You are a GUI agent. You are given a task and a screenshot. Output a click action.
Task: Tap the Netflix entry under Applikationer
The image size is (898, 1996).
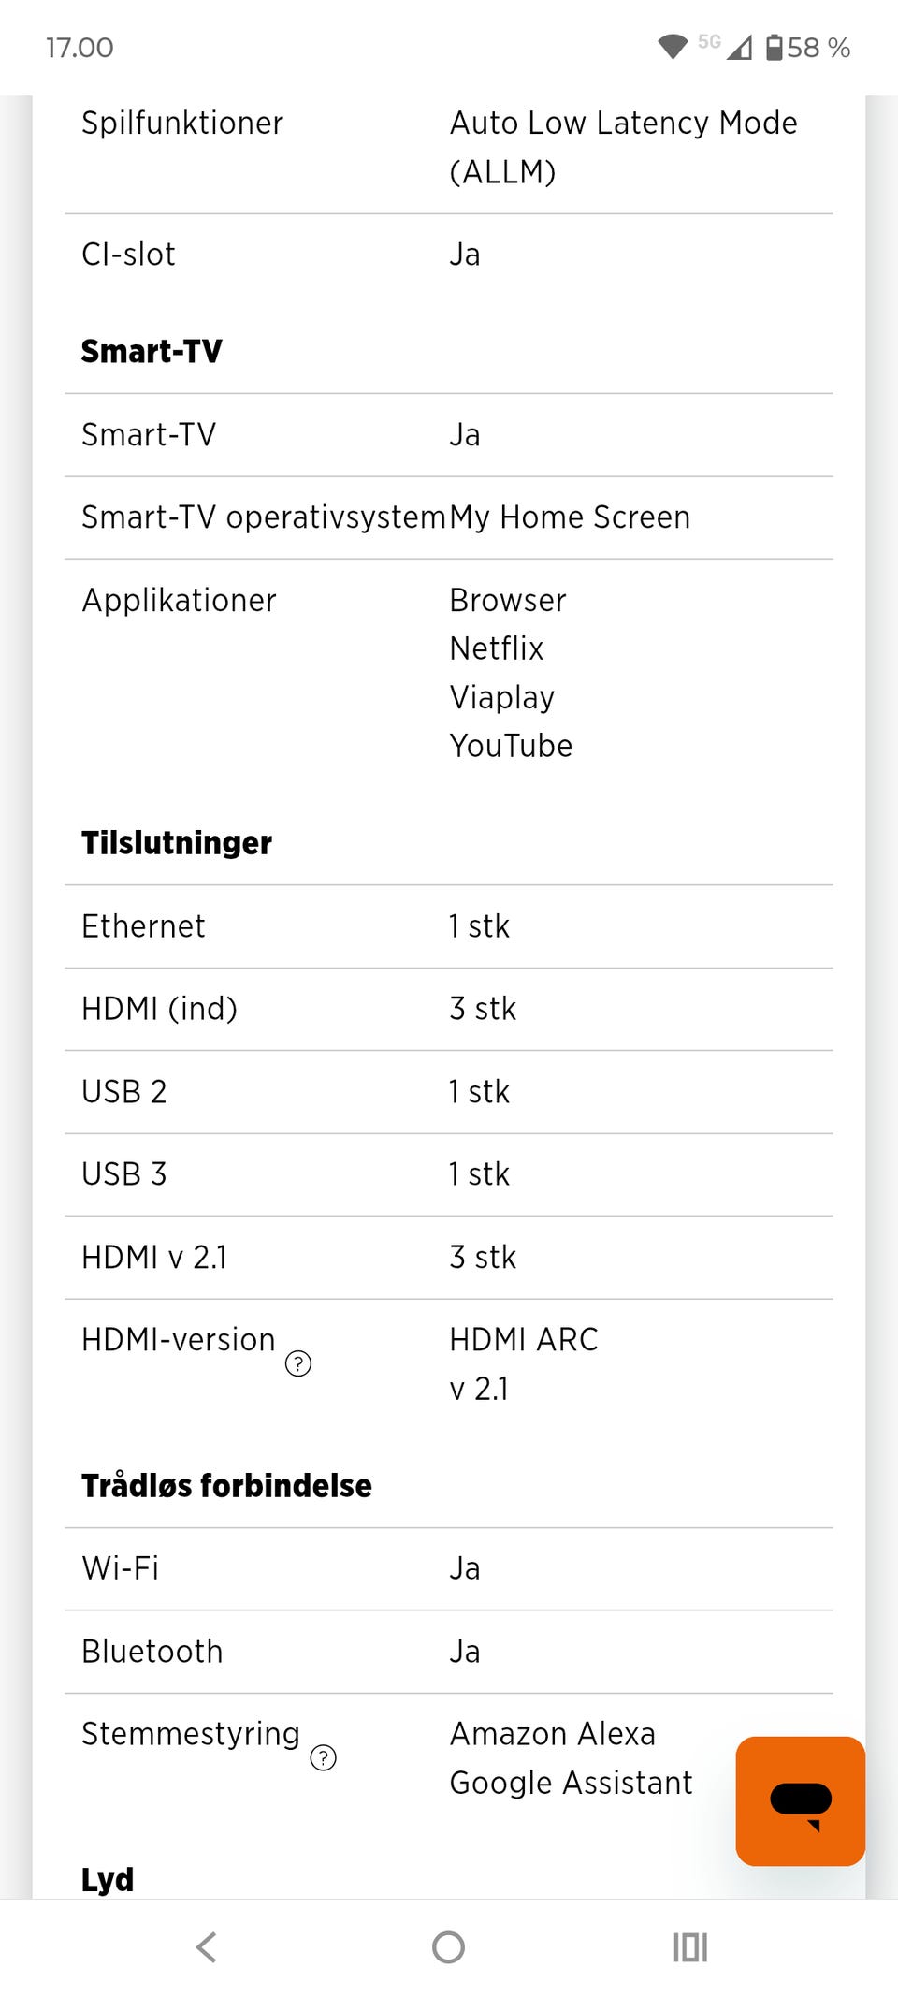(x=497, y=648)
